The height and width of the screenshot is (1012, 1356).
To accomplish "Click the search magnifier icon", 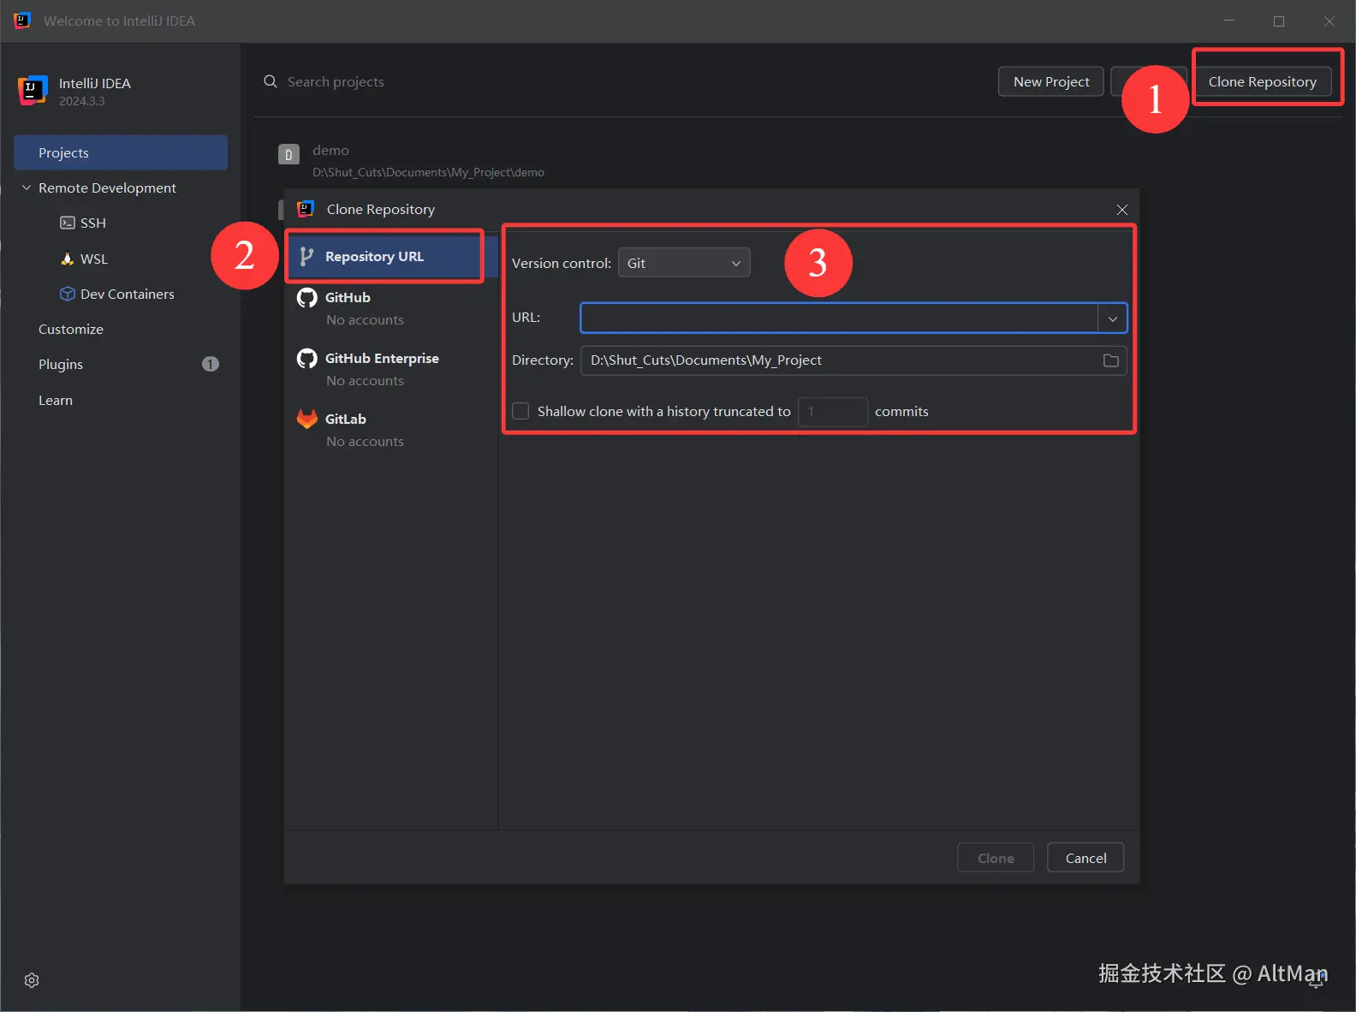I will [x=271, y=81].
